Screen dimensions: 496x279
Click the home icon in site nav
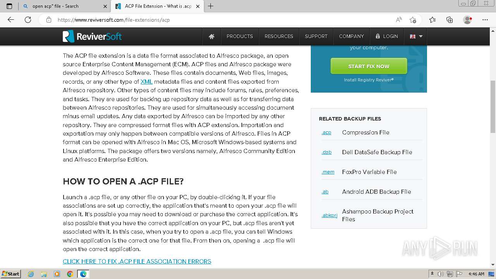pos(212,36)
